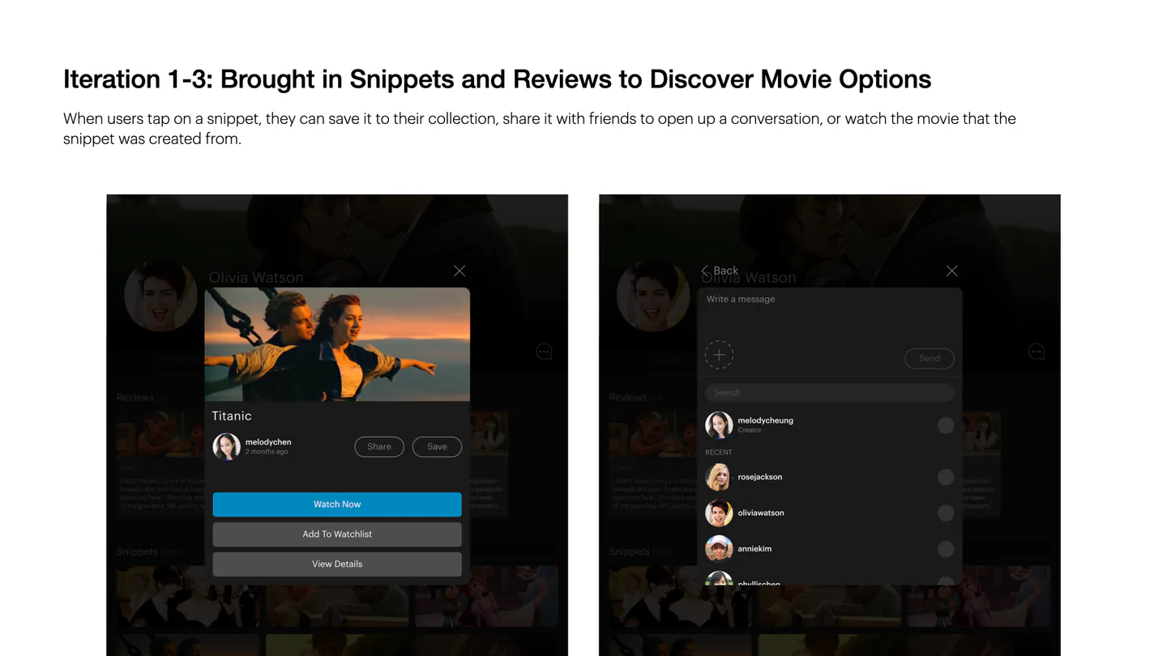
Task: Choose Add To Watchlist
Action: [337, 534]
